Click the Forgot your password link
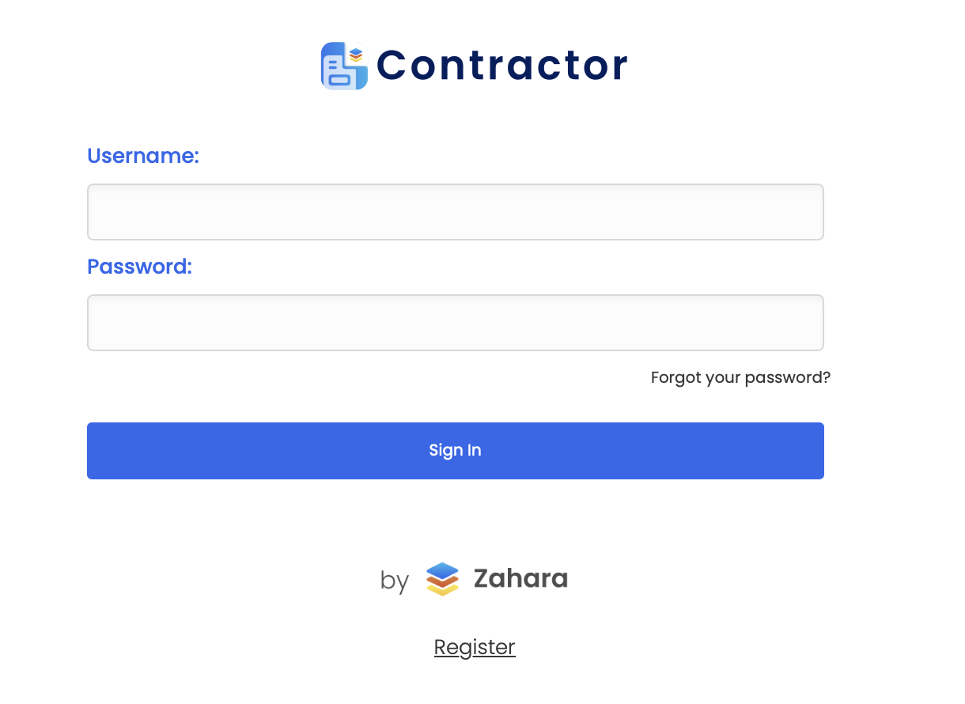The height and width of the screenshot is (704, 965). click(740, 377)
